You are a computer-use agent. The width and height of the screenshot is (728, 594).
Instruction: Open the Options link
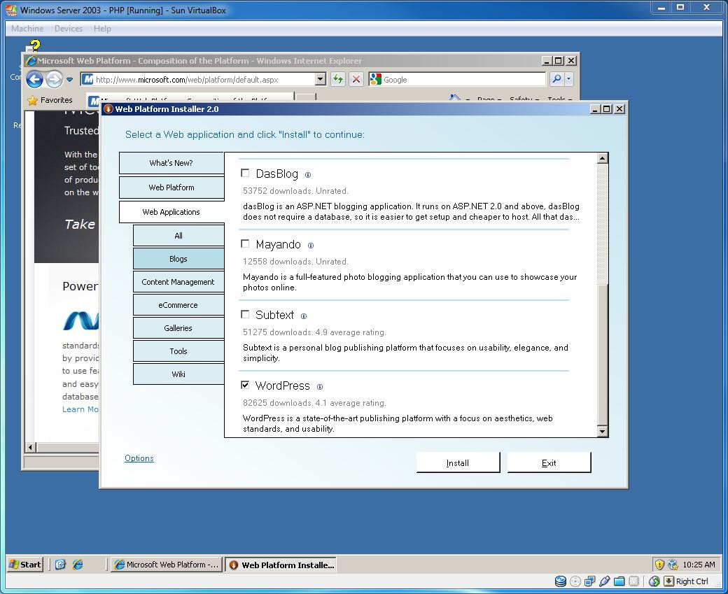click(x=139, y=458)
